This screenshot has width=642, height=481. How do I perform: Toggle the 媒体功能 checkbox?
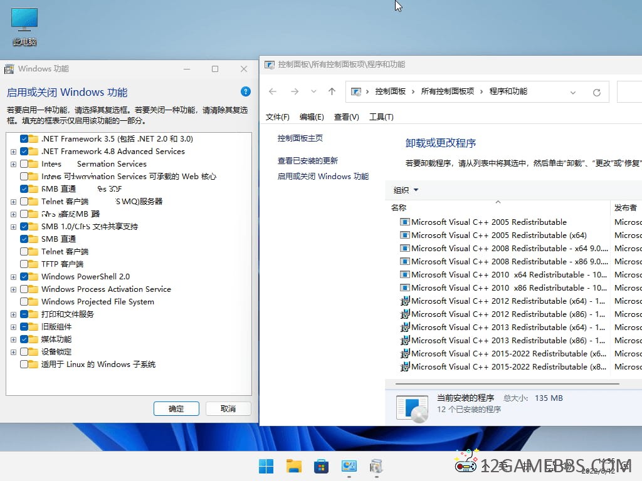point(24,339)
